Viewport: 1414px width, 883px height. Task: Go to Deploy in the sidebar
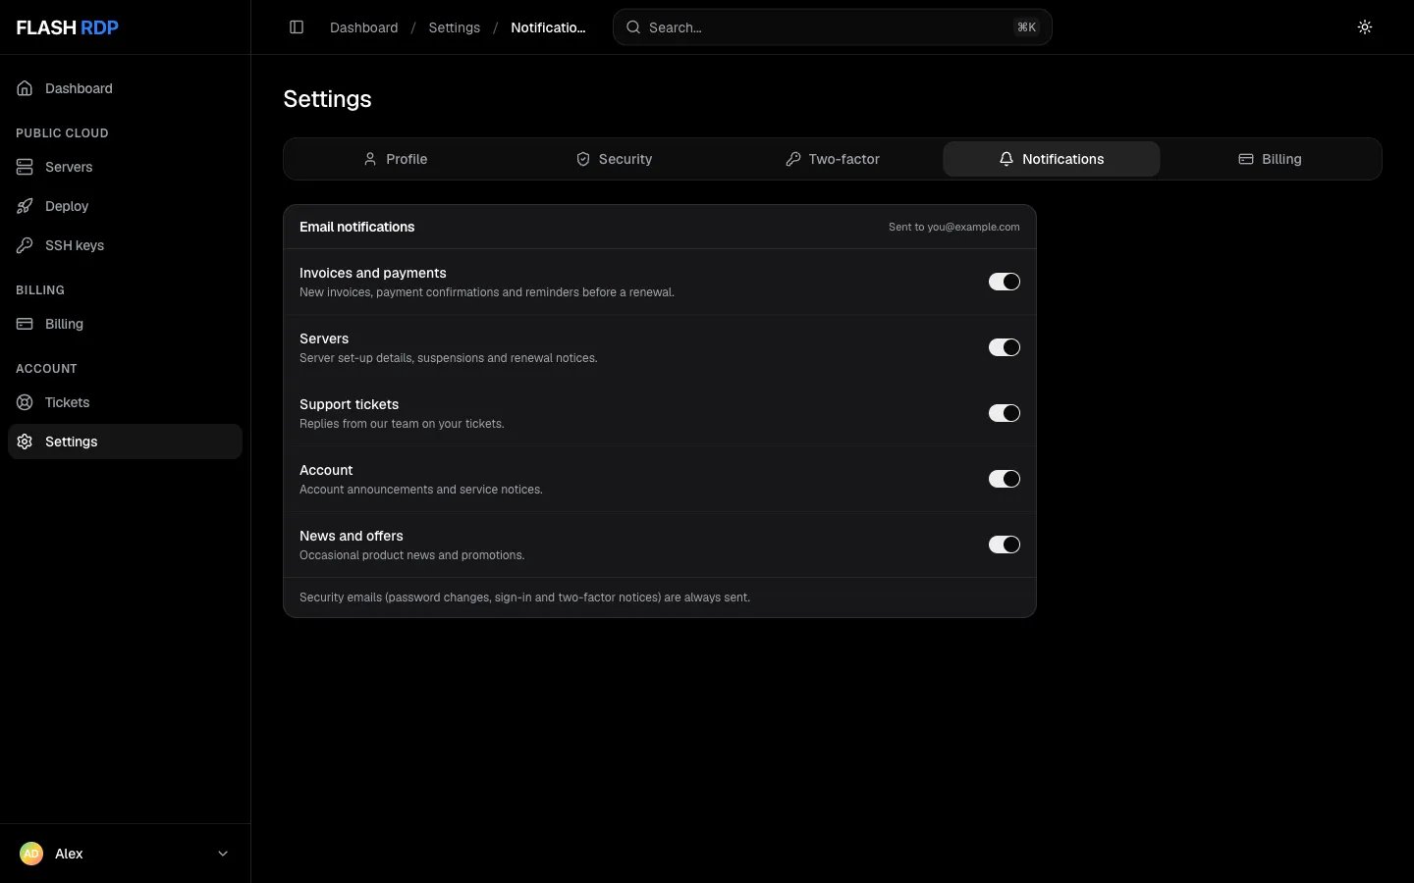(x=125, y=206)
